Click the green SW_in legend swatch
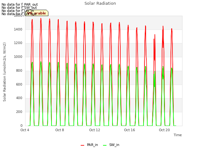The height and width of the screenshot is (151, 201). (105, 145)
